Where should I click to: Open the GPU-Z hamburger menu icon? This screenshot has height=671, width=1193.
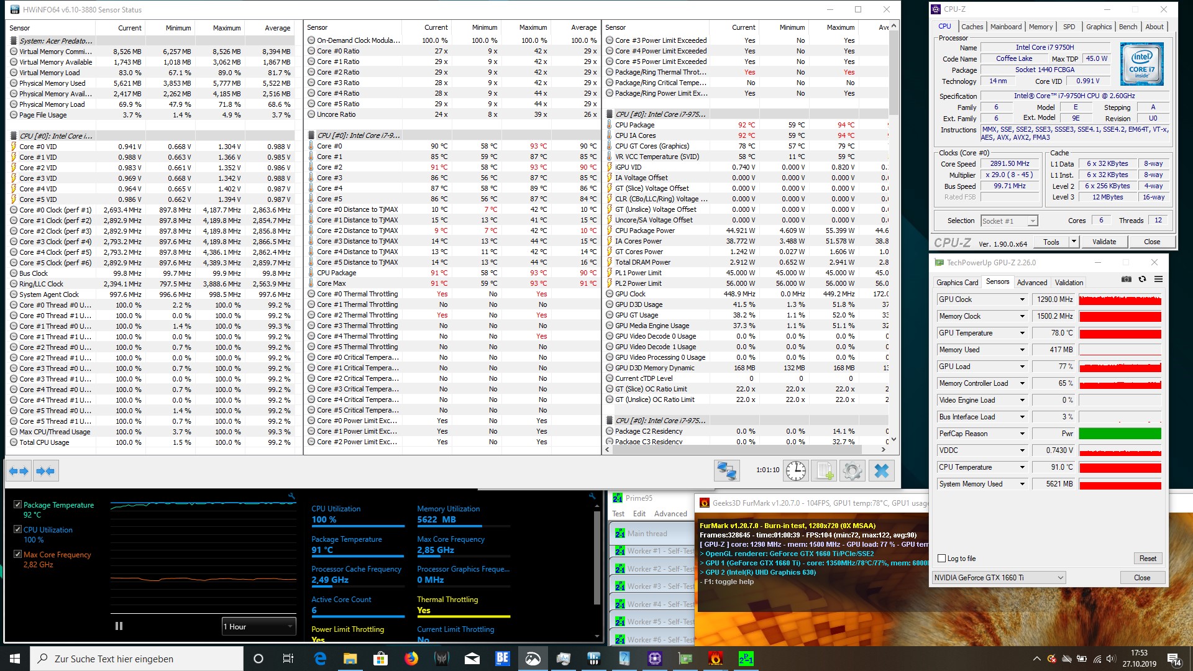pos(1158,280)
